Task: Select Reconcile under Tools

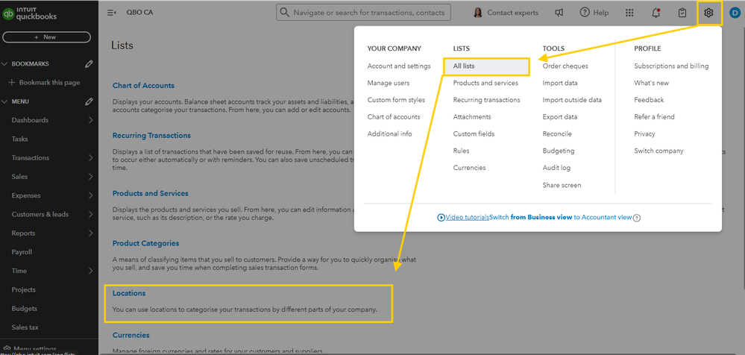Action: click(557, 134)
